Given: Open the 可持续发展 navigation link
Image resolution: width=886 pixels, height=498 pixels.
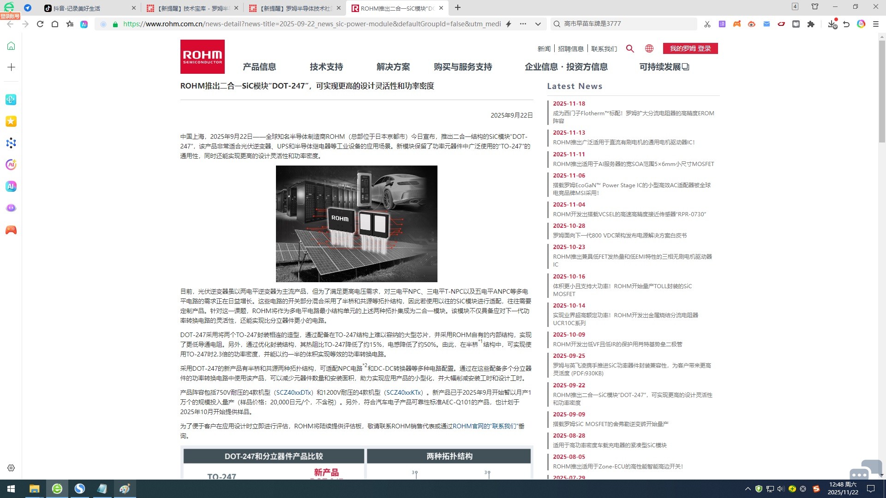Looking at the screenshot, I should pyautogui.click(x=664, y=67).
